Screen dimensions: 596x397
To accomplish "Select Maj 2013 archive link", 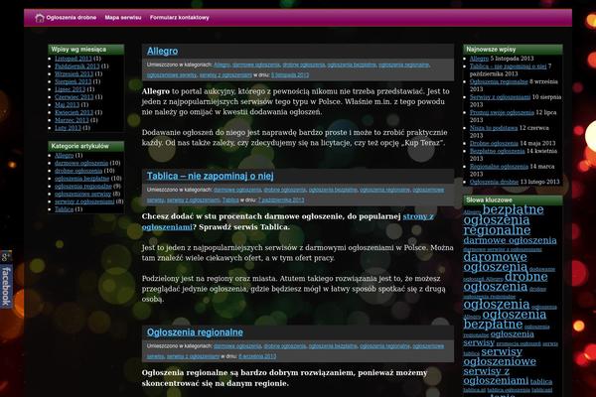I will (67, 104).
